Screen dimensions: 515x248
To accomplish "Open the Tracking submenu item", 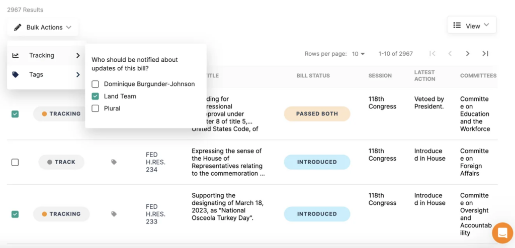I will (46, 55).
